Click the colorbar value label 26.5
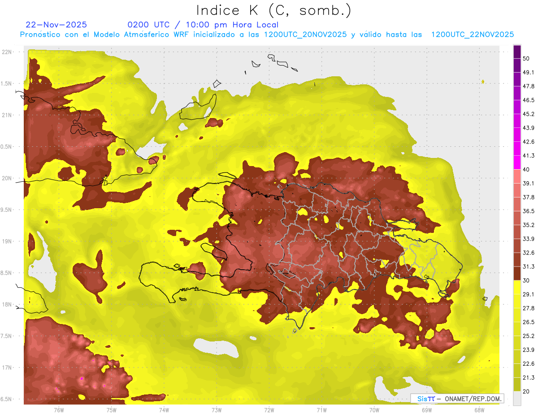538x416 pixels. tap(528, 322)
